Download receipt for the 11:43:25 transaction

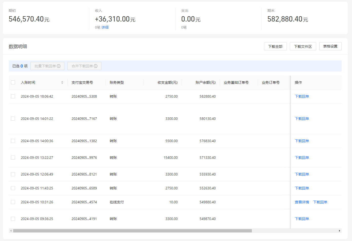click(302, 188)
